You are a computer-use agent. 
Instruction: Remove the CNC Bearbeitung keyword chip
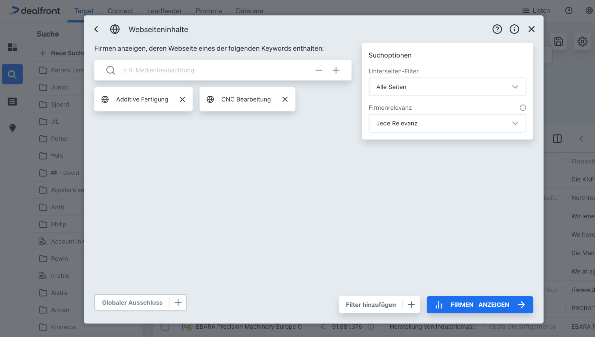click(285, 99)
